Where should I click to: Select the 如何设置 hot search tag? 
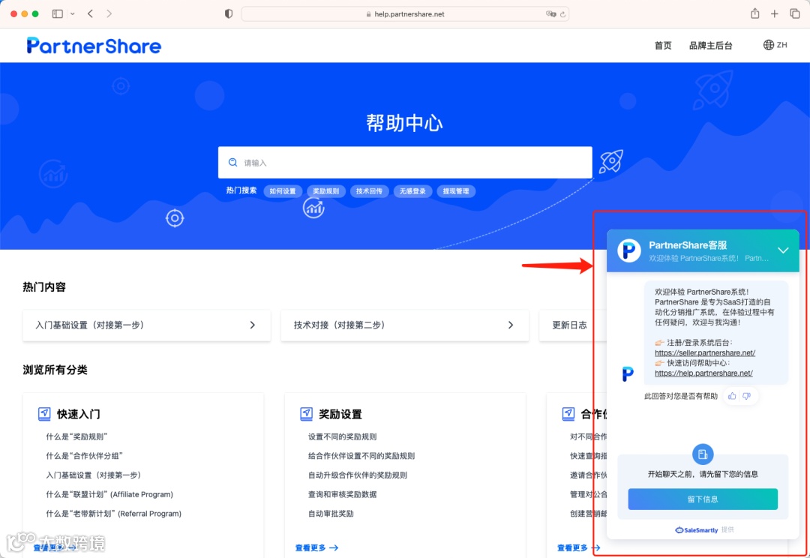[283, 191]
